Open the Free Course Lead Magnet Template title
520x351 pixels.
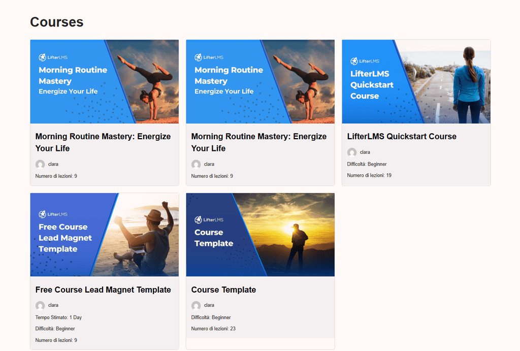click(x=103, y=290)
